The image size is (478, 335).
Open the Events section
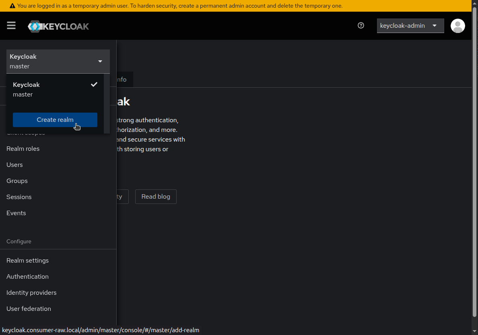[x=16, y=213]
